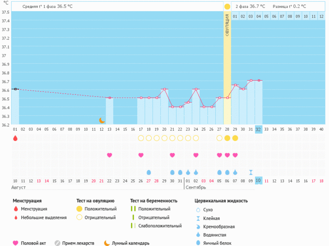The width and height of the screenshot is (329, 246).
Task: Click the 'Яичный белок' legend entry
Action: coord(217,243)
